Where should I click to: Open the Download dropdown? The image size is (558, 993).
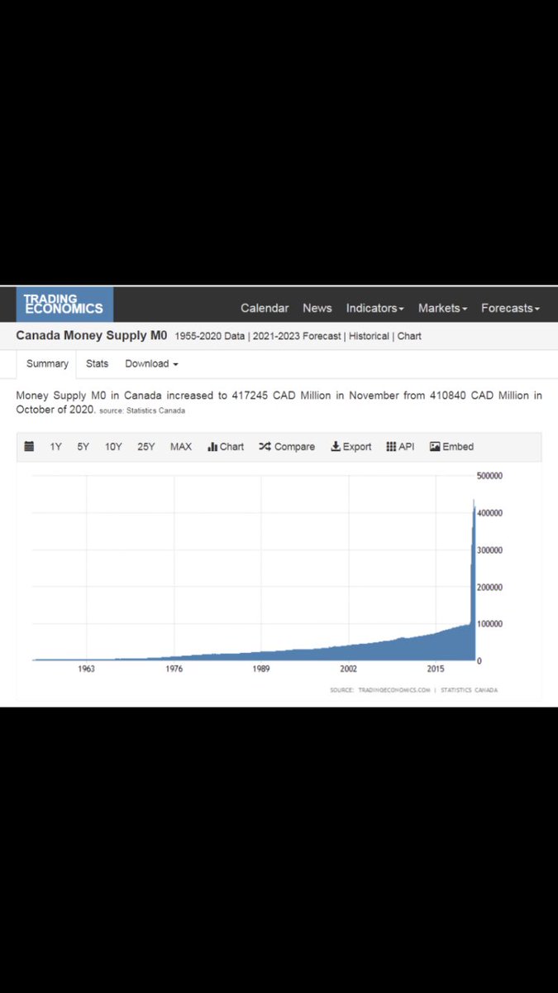pyautogui.click(x=151, y=364)
